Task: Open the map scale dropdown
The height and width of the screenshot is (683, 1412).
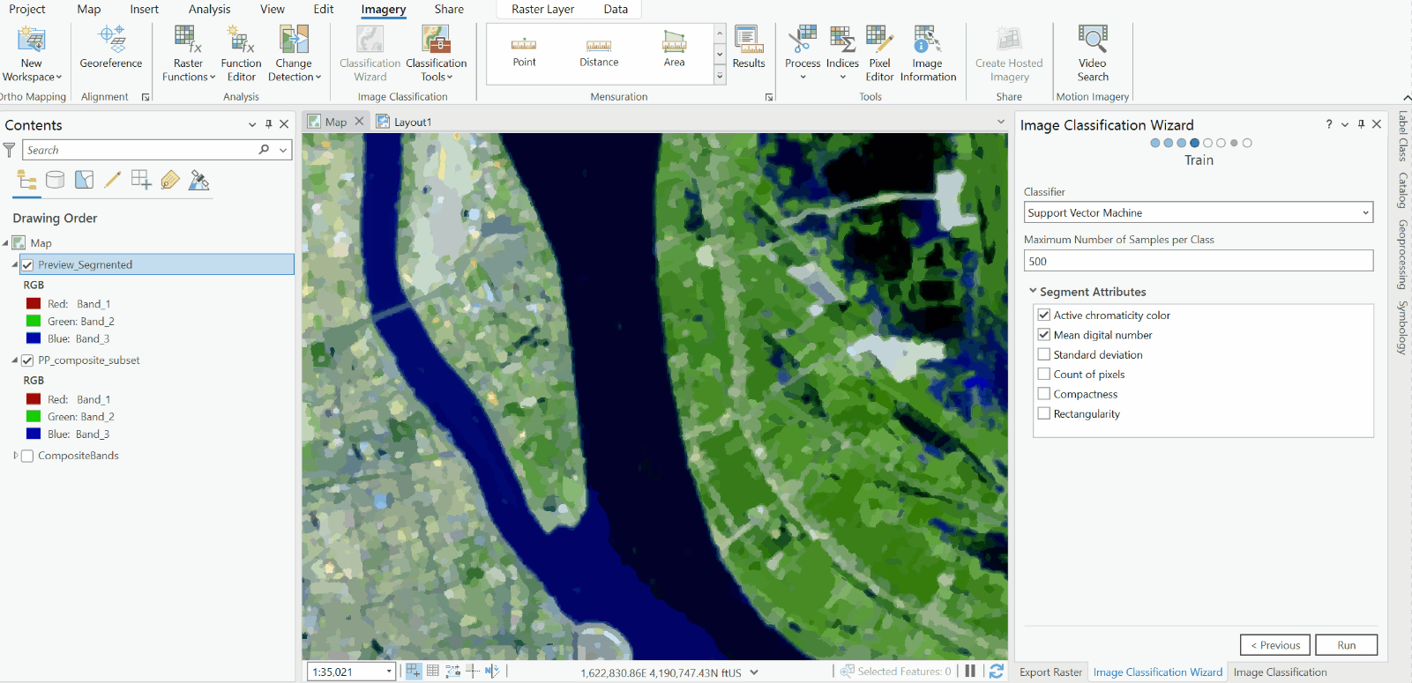Action: (388, 672)
